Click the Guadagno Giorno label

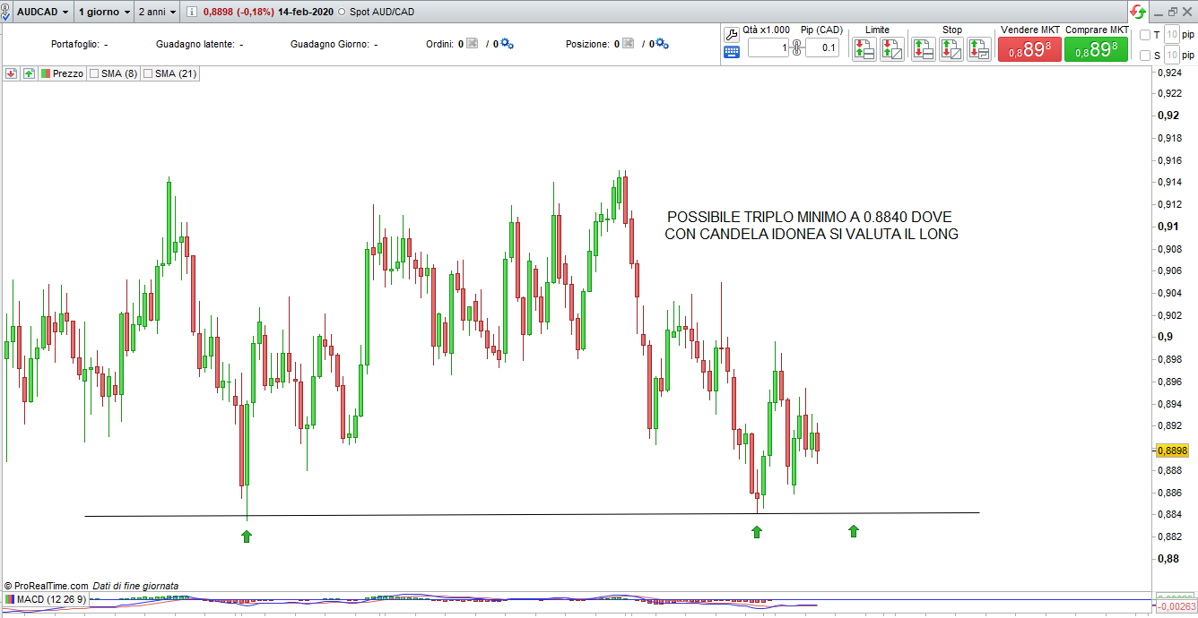point(329,44)
